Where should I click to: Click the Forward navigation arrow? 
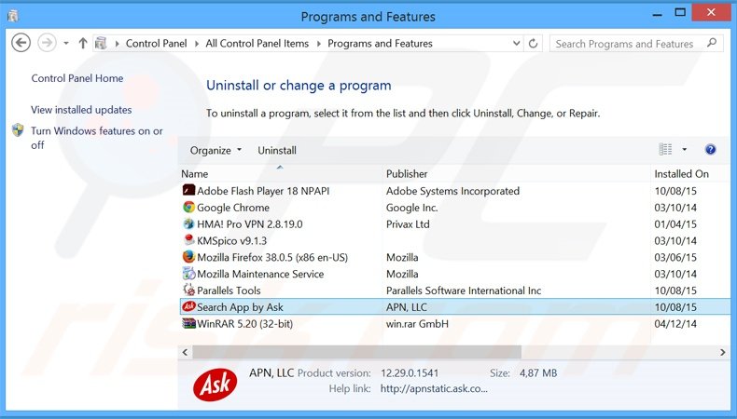47,43
